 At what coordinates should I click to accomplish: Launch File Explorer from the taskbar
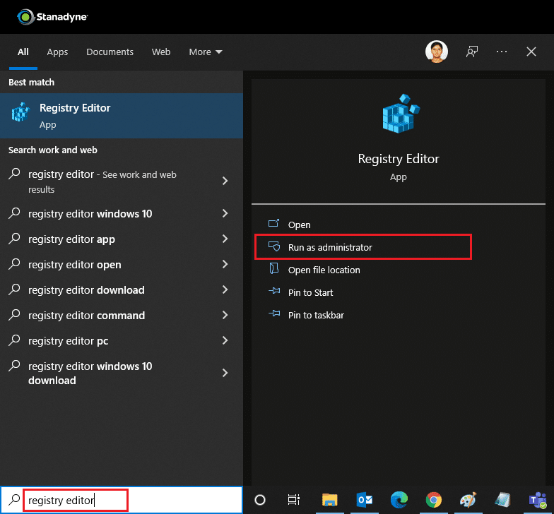click(x=329, y=500)
